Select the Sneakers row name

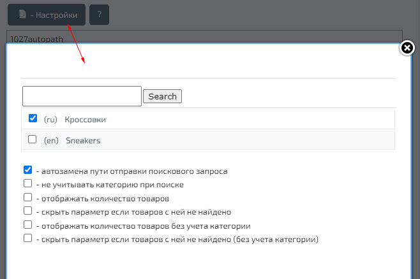click(x=83, y=140)
